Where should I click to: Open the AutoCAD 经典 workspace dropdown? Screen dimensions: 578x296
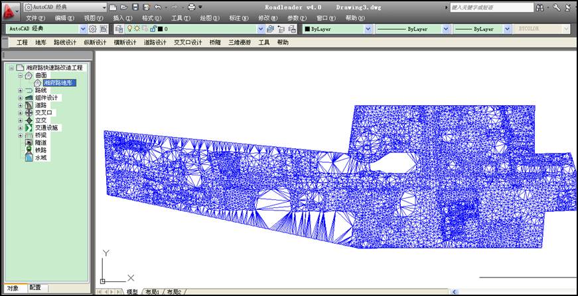pyautogui.click(x=83, y=29)
